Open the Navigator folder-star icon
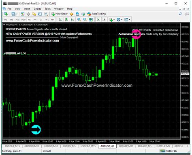The width and height of the screenshot is (192, 155). pos(34,14)
